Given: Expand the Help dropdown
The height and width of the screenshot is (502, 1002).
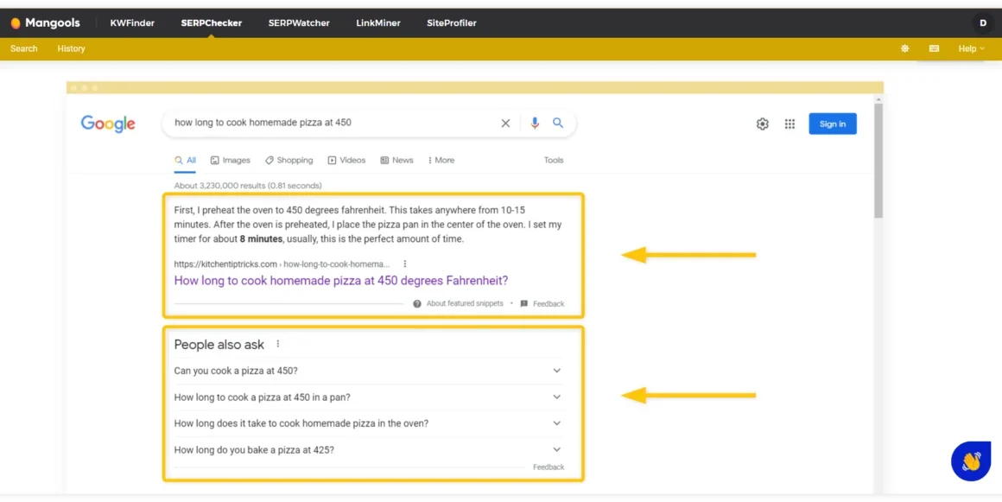Looking at the screenshot, I should click(x=971, y=48).
